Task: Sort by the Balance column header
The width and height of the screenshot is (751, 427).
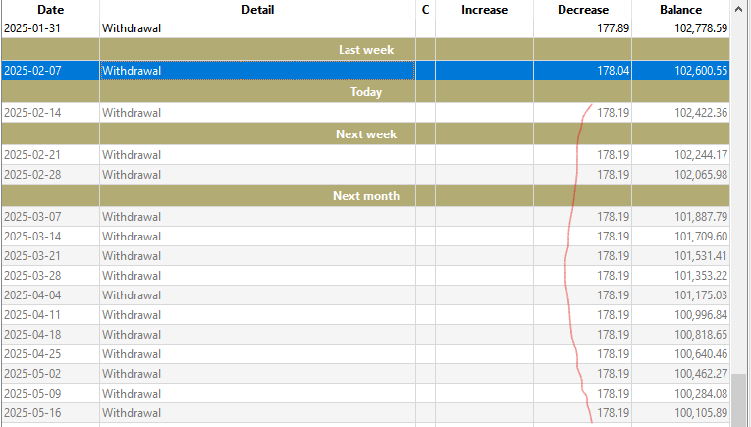Action: [680, 10]
